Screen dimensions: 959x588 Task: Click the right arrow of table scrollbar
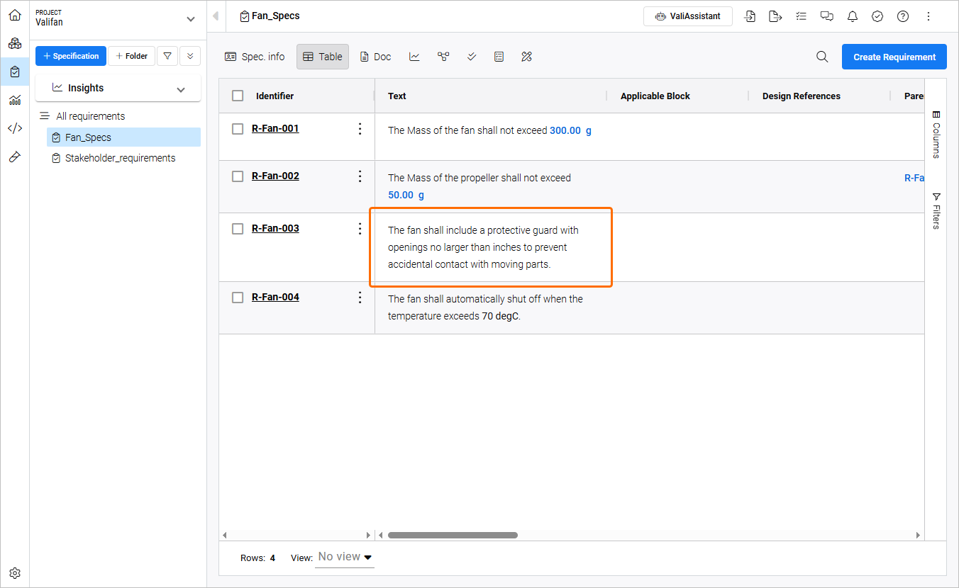coord(918,535)
